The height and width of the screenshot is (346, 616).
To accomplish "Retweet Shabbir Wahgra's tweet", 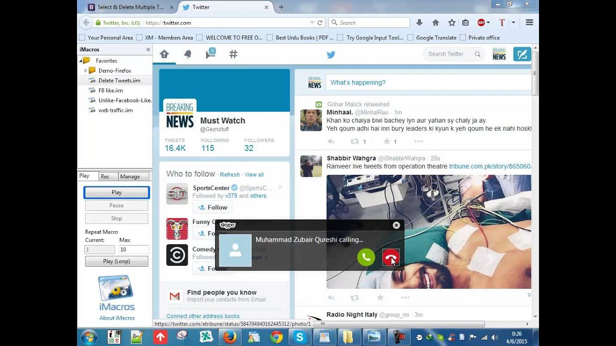I will [x=355, y=297].
